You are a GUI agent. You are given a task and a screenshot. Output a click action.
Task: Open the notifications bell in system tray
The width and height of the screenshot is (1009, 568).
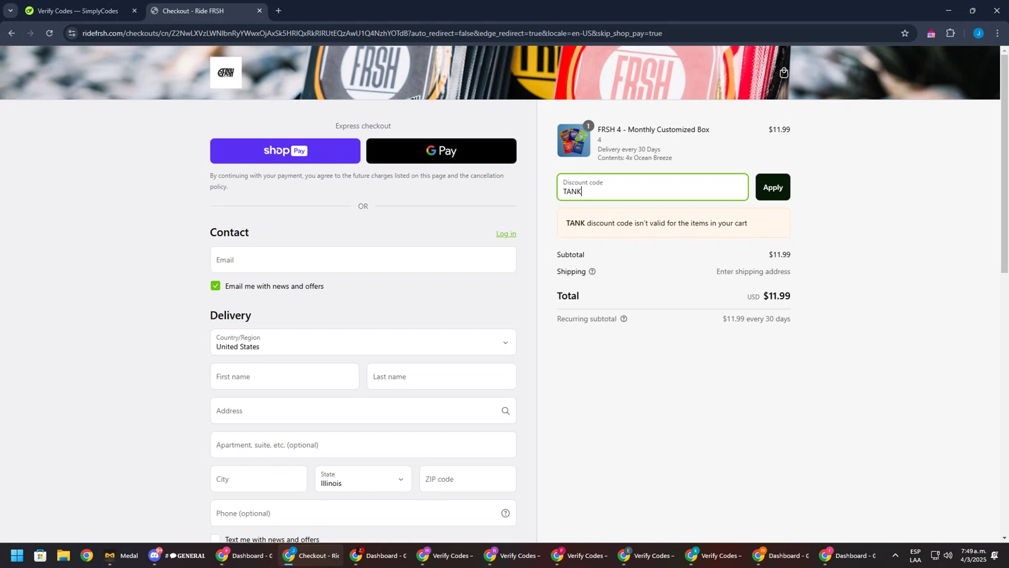point(995,556)
